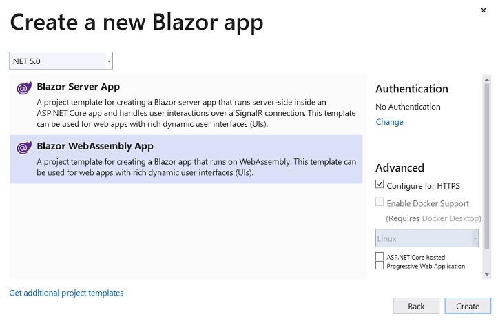Click the Blazor WebAssembly App icon
This screenshot has height=321, width=498.
pos(24,147)
